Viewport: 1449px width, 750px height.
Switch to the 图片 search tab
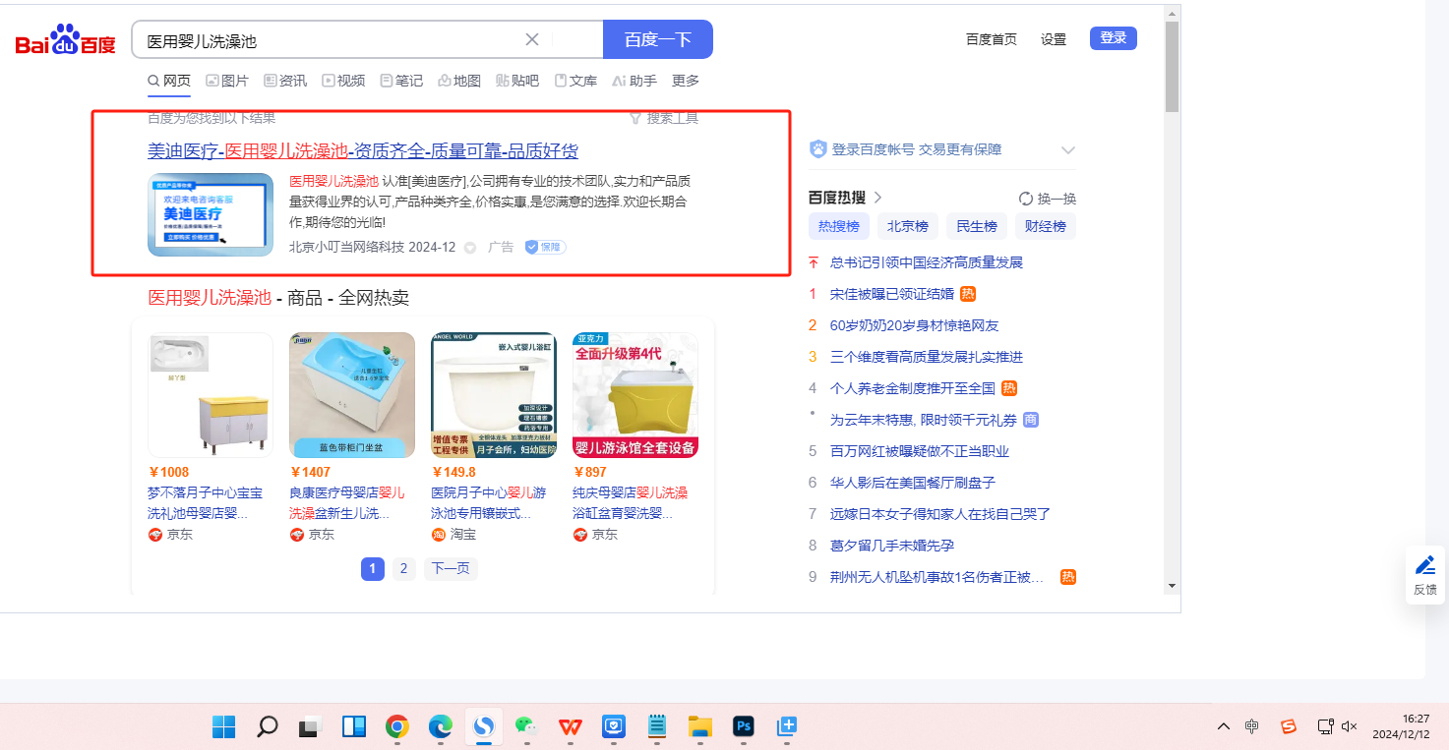pos(227,81)
